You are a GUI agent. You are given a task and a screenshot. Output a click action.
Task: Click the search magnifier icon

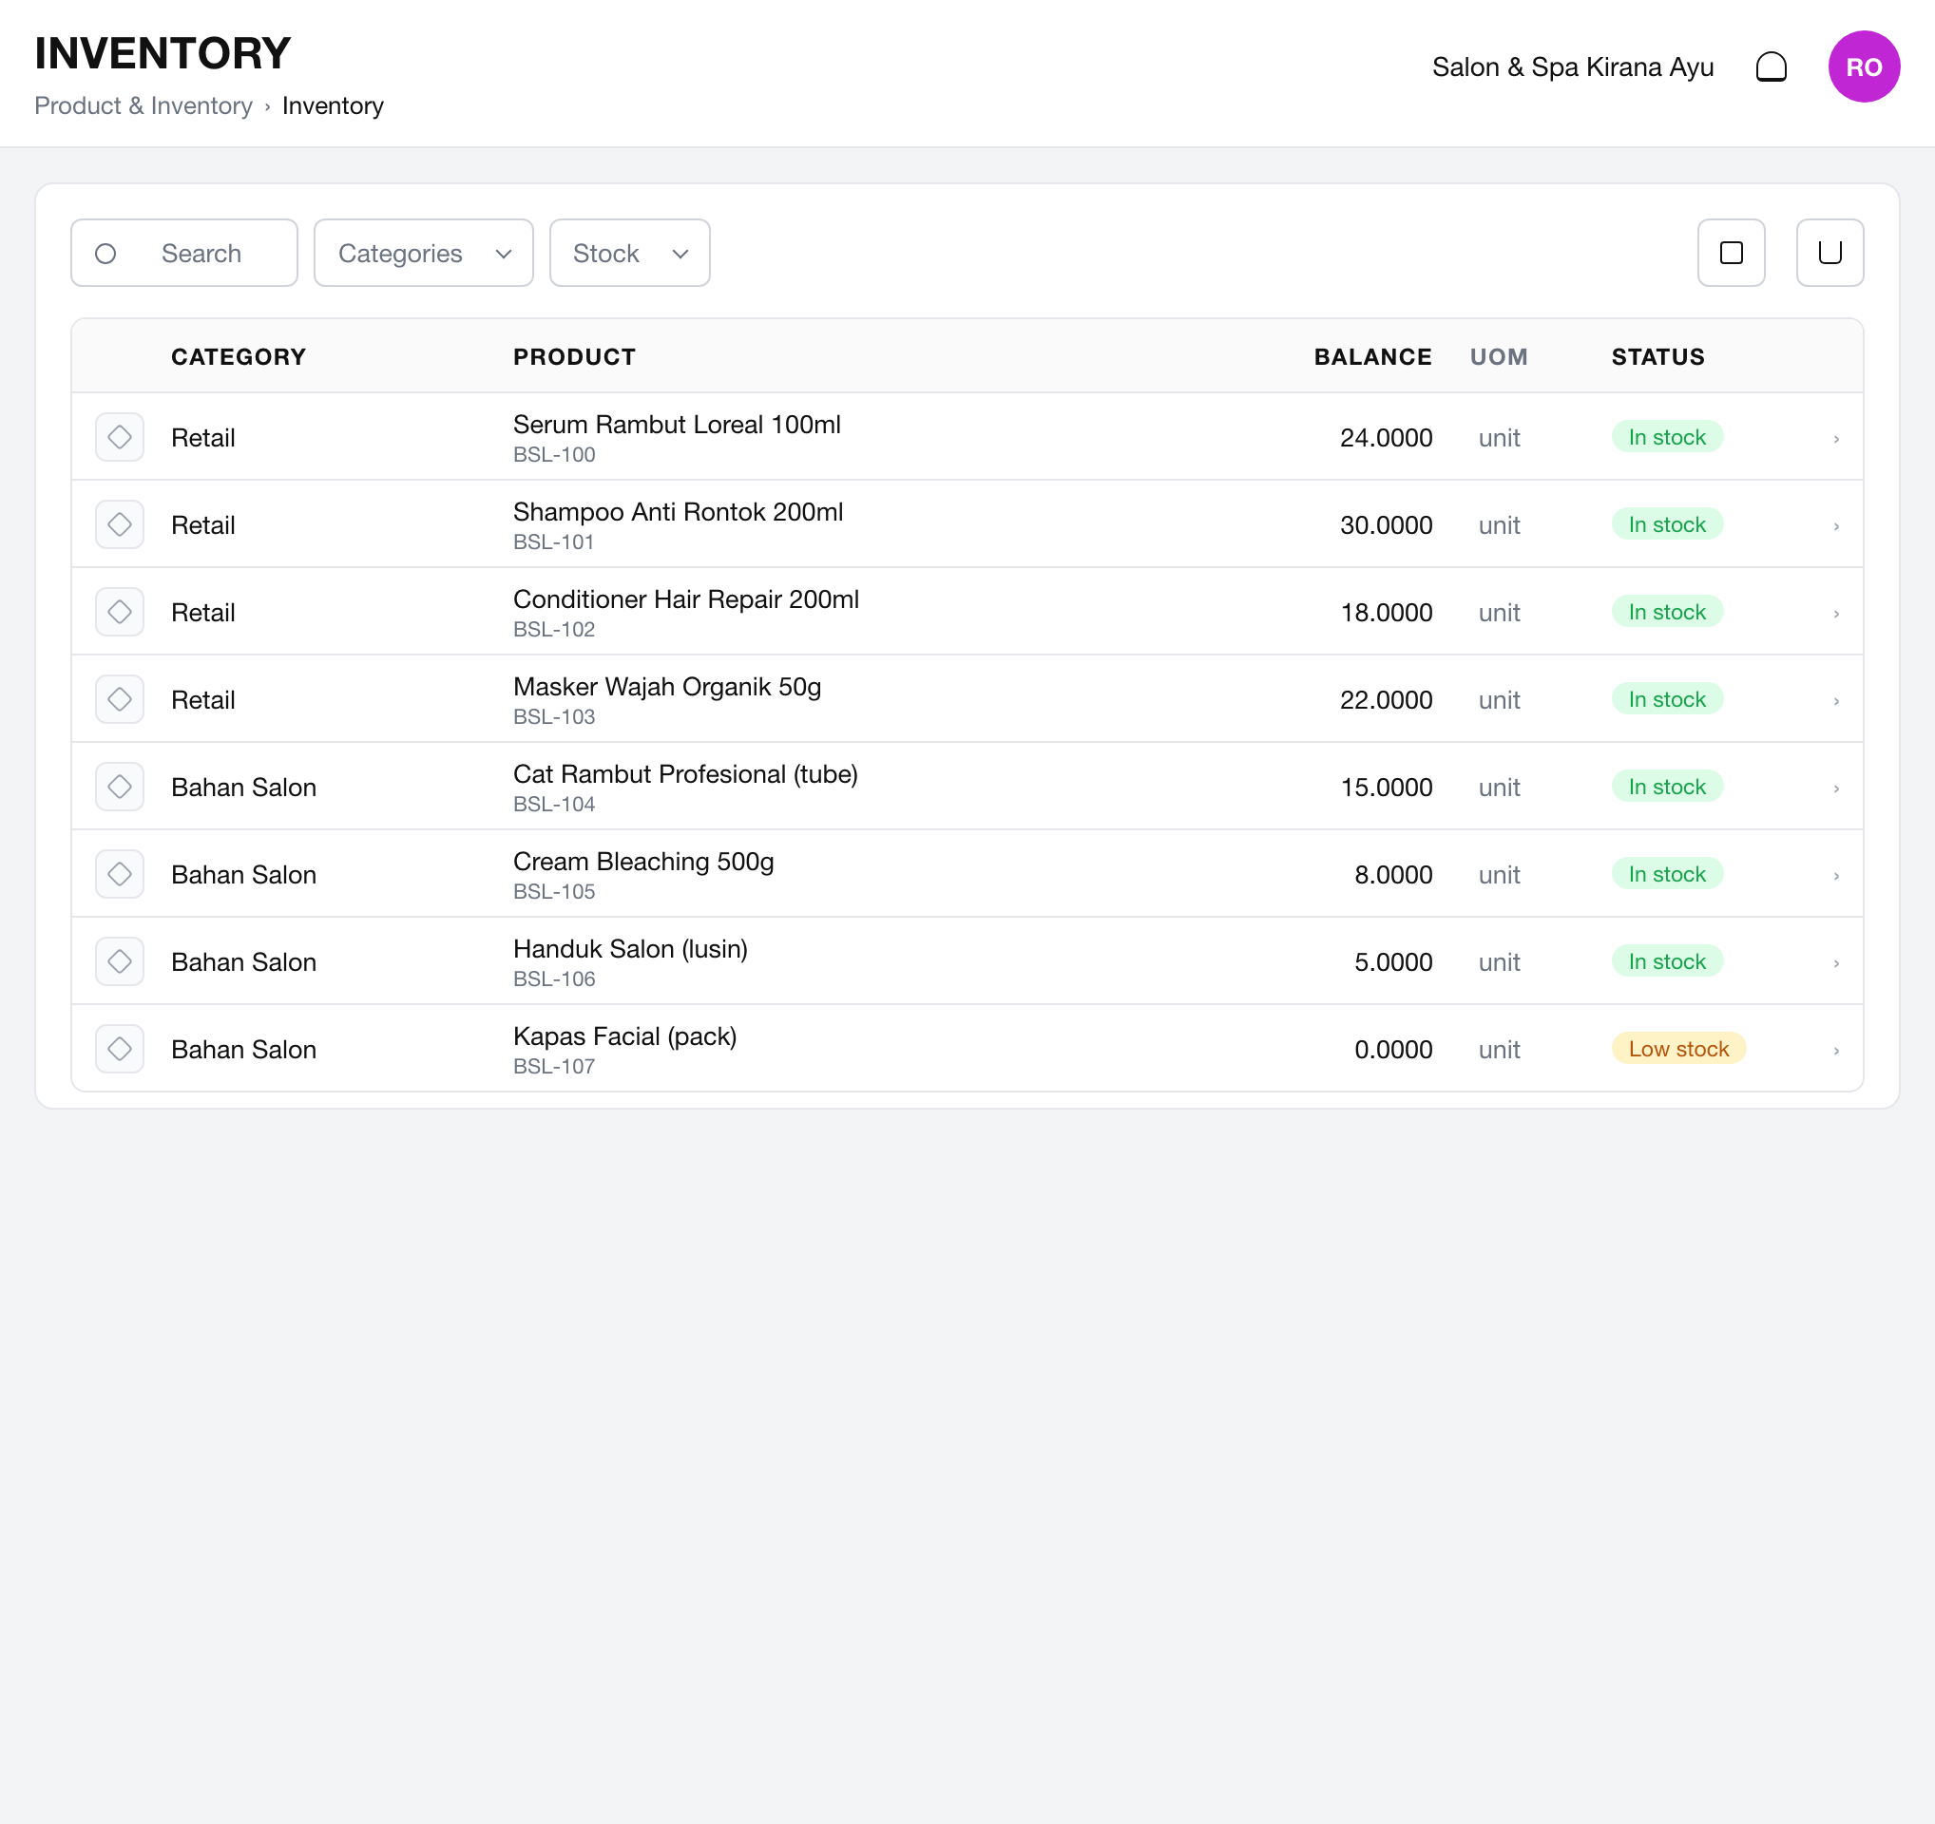(x=105, y=254)
